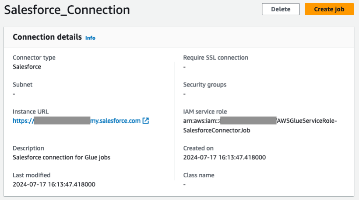359x200 pixels.
Task: Select the Description label
Action: point(28,148)
